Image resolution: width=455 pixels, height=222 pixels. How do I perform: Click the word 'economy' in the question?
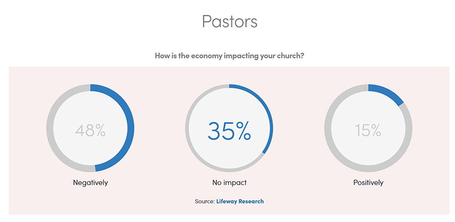[x=206, y=56]
